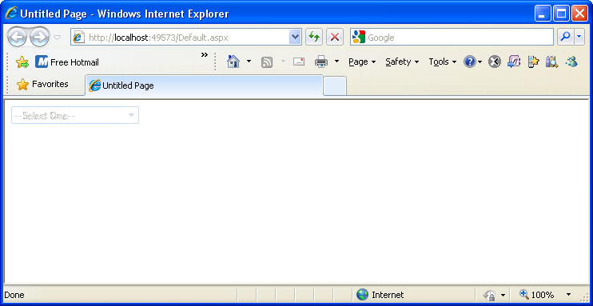Click the green Refresh button
Screen dimensions: 593x306
(x=314, y=37)
